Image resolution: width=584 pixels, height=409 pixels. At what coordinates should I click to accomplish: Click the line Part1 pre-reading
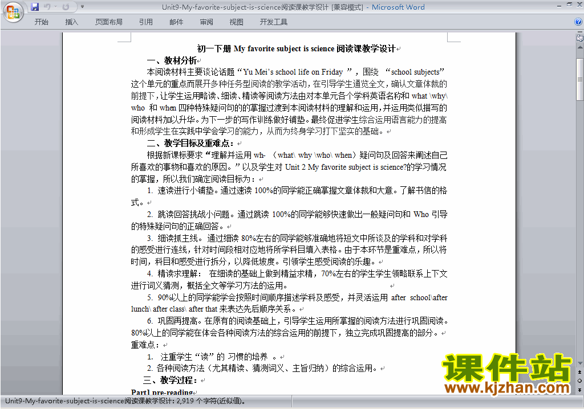click(x=162, y=392)
